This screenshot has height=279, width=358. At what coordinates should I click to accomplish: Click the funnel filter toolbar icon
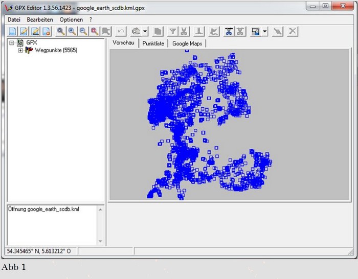tap(173, 32)
